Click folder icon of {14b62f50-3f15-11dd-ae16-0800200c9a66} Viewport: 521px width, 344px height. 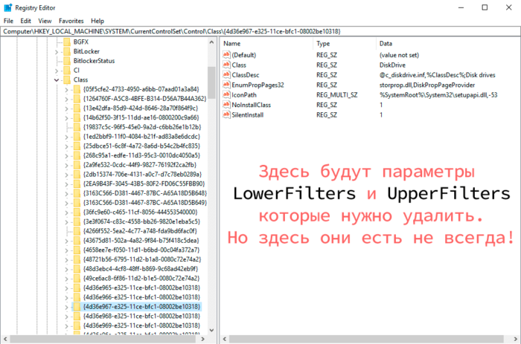[x=77, y=117]
